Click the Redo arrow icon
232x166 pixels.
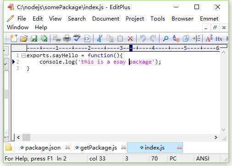(x=153, y=38)
